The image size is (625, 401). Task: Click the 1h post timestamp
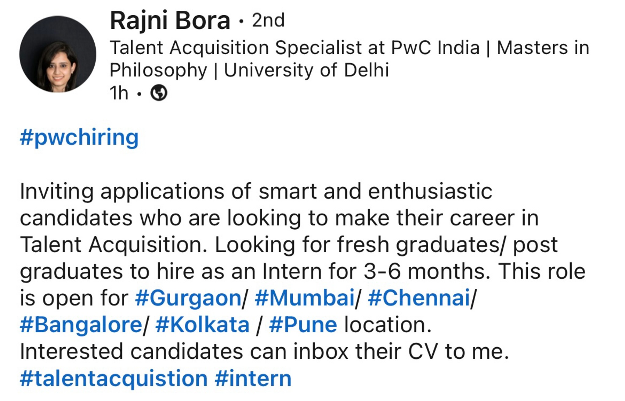coord(119,93)
